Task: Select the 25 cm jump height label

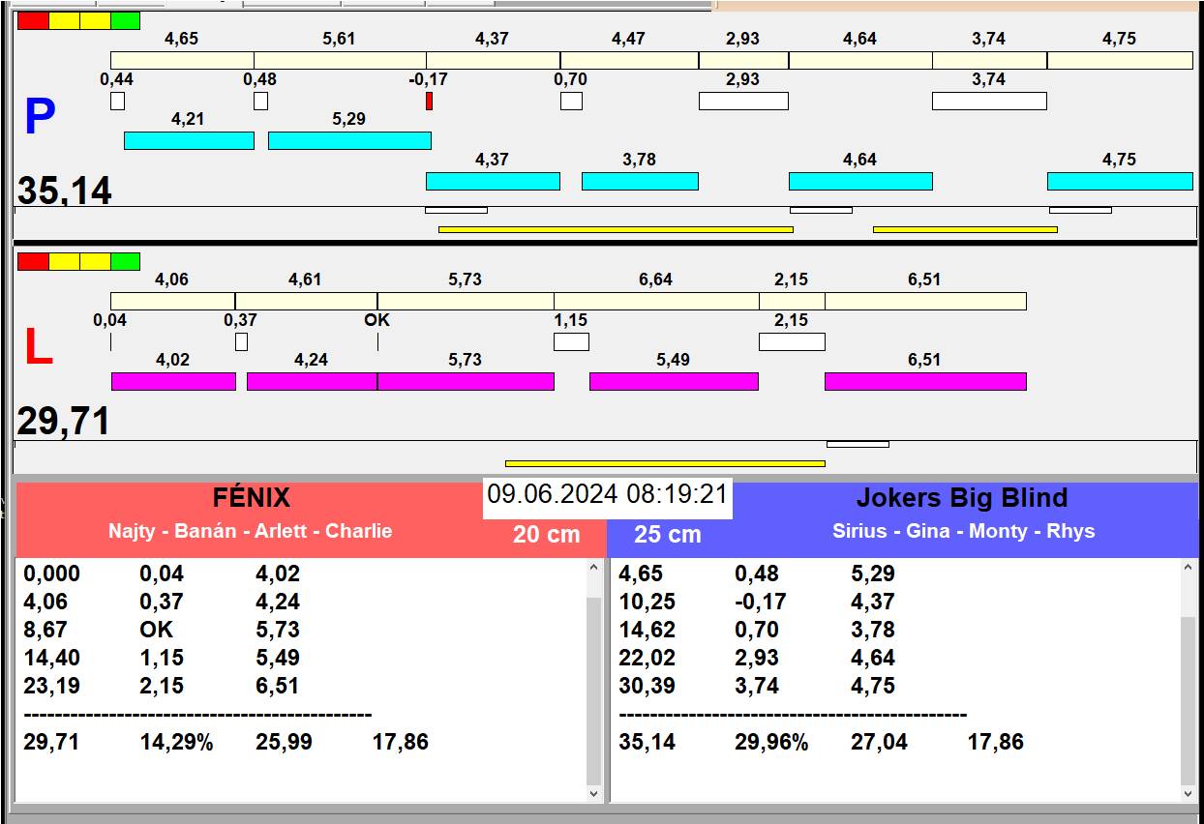Action: pos(668,535)
